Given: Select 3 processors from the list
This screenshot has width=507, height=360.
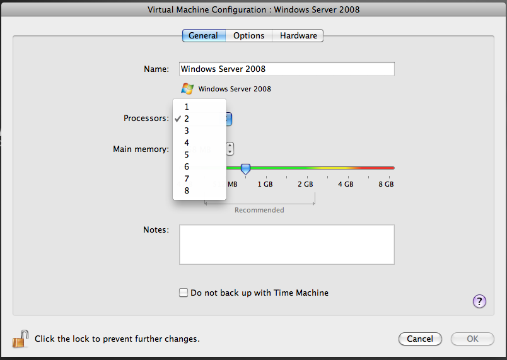Looking at the screenshot, I should 199,131.
